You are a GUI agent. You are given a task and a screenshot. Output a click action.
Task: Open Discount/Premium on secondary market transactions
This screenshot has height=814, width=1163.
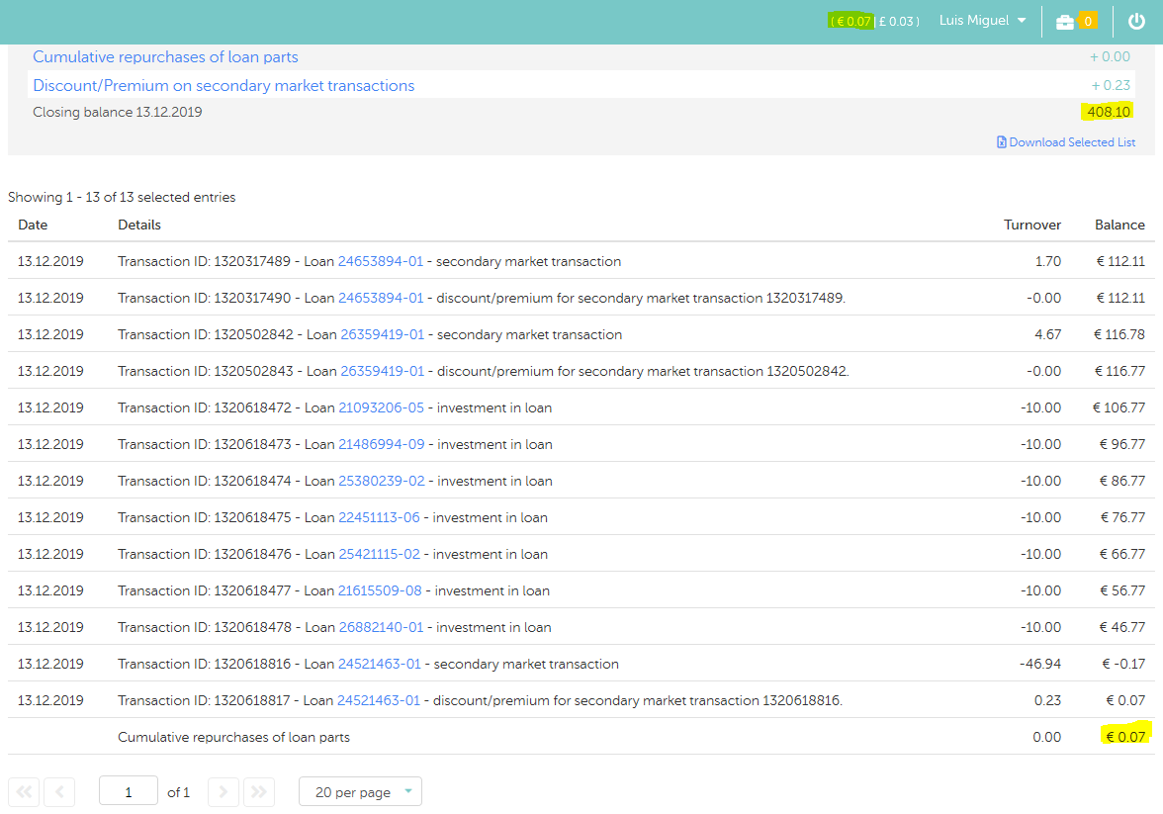pyautogui.click(x=224, y=86)
